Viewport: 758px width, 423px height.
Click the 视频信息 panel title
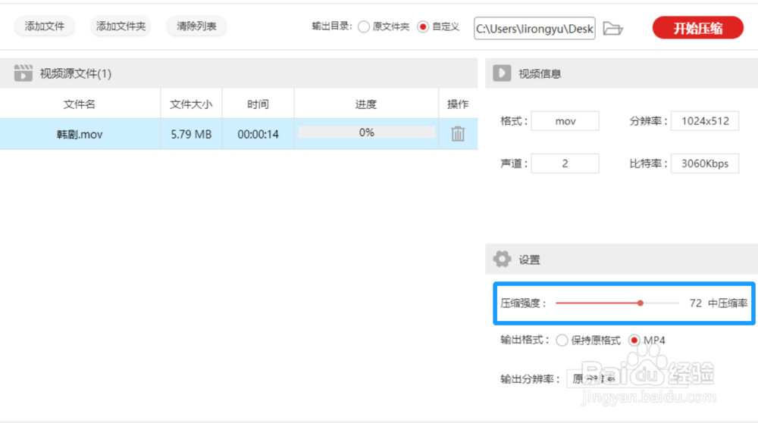pos(540,74)
